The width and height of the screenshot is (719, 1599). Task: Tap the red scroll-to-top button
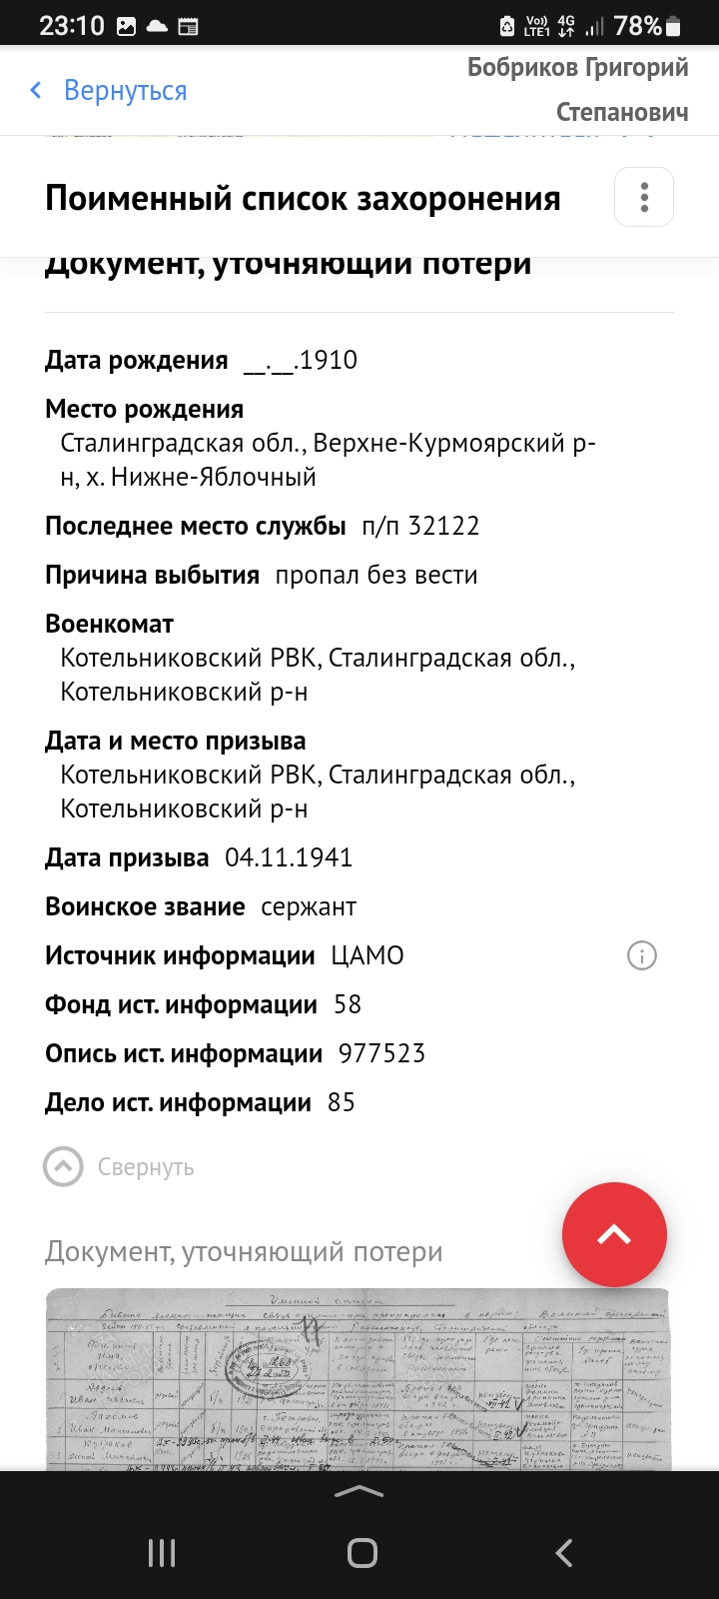click(x=614, y=1234)
